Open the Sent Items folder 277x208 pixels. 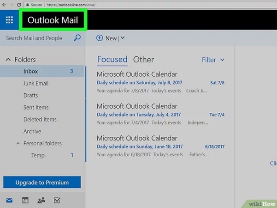(36, 107)
